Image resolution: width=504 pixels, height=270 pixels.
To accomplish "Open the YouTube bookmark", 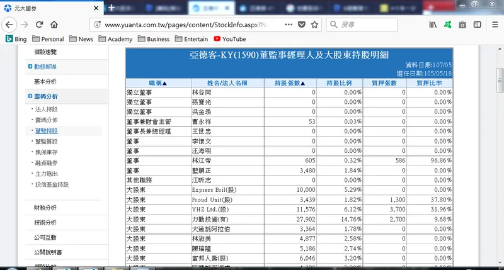I will 230,39.
